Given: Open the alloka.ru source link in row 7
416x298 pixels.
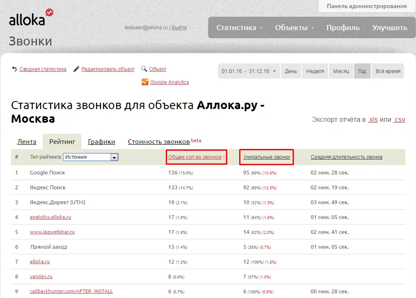Looking at the screenshot, I should point(39,261).
